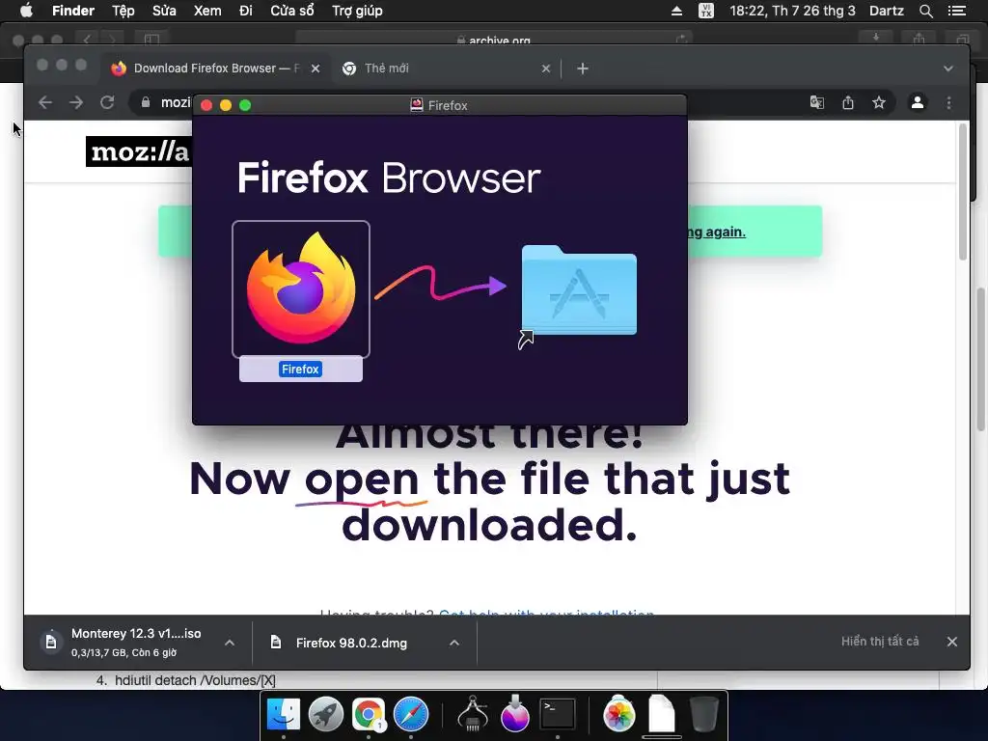Screen dimensions: 988x741
Task: Expand options for Monterey iso download
Action: pyautogui.click(x=230, y=643)
